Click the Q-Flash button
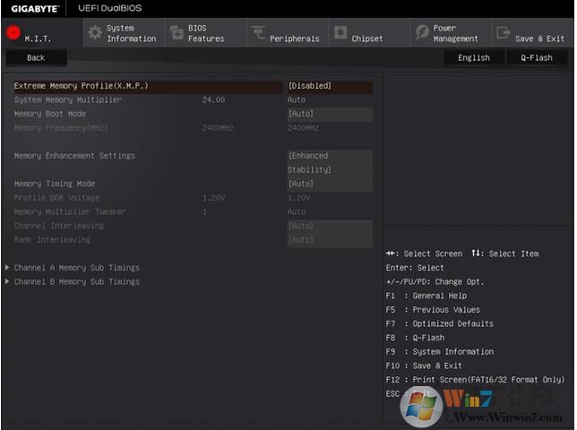The image size is (577, 430). click(x=536, y=57)
